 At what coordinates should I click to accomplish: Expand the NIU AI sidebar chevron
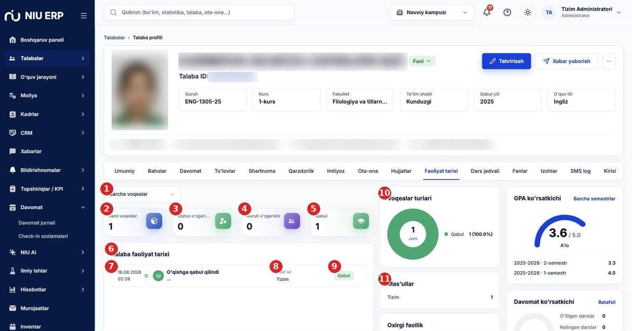point(83,252)
